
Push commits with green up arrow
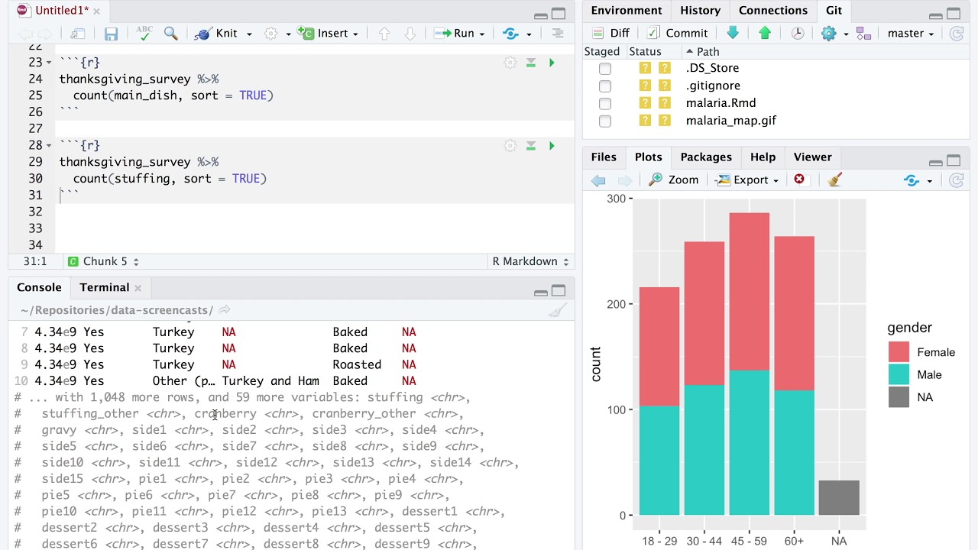tap(765, 33)
